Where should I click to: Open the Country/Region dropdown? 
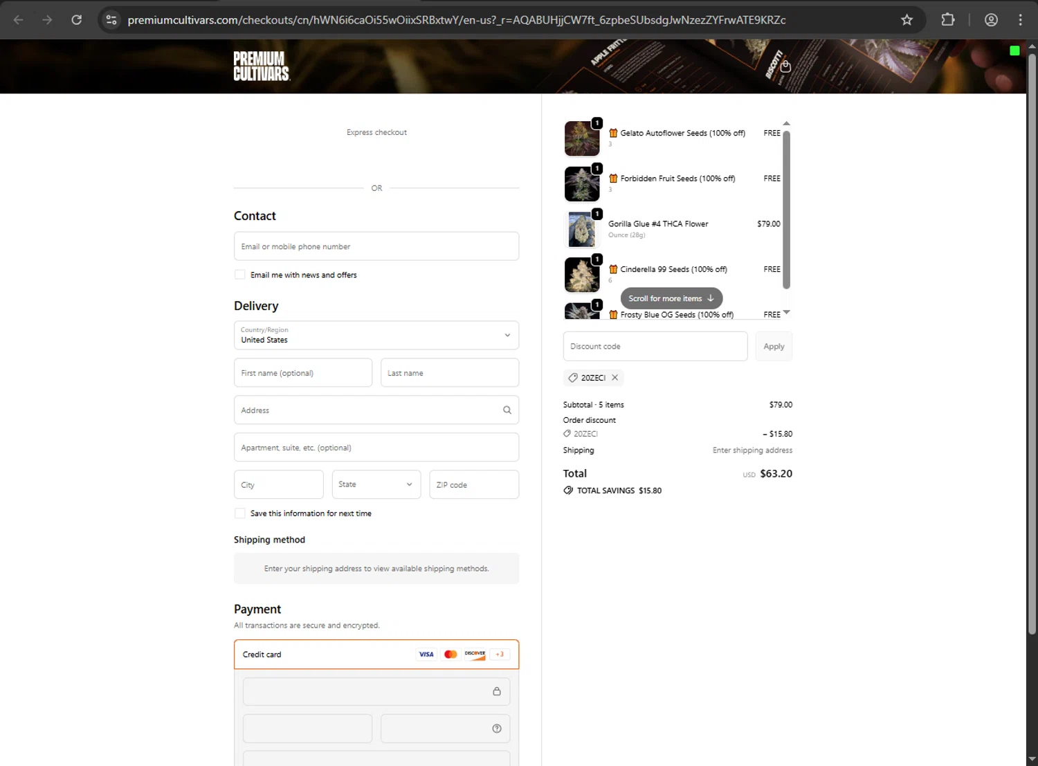376,336
